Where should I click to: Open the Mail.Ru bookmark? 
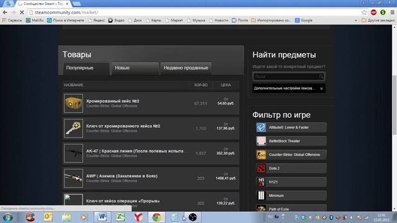tap(35, 20)
